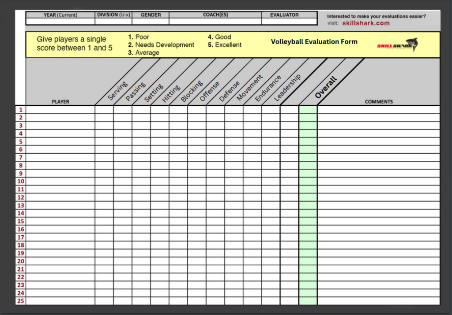Viewport: 452px width, 315px height.
Task: Click the Volleyball Evaluation Form title
Action: point(314,42)
